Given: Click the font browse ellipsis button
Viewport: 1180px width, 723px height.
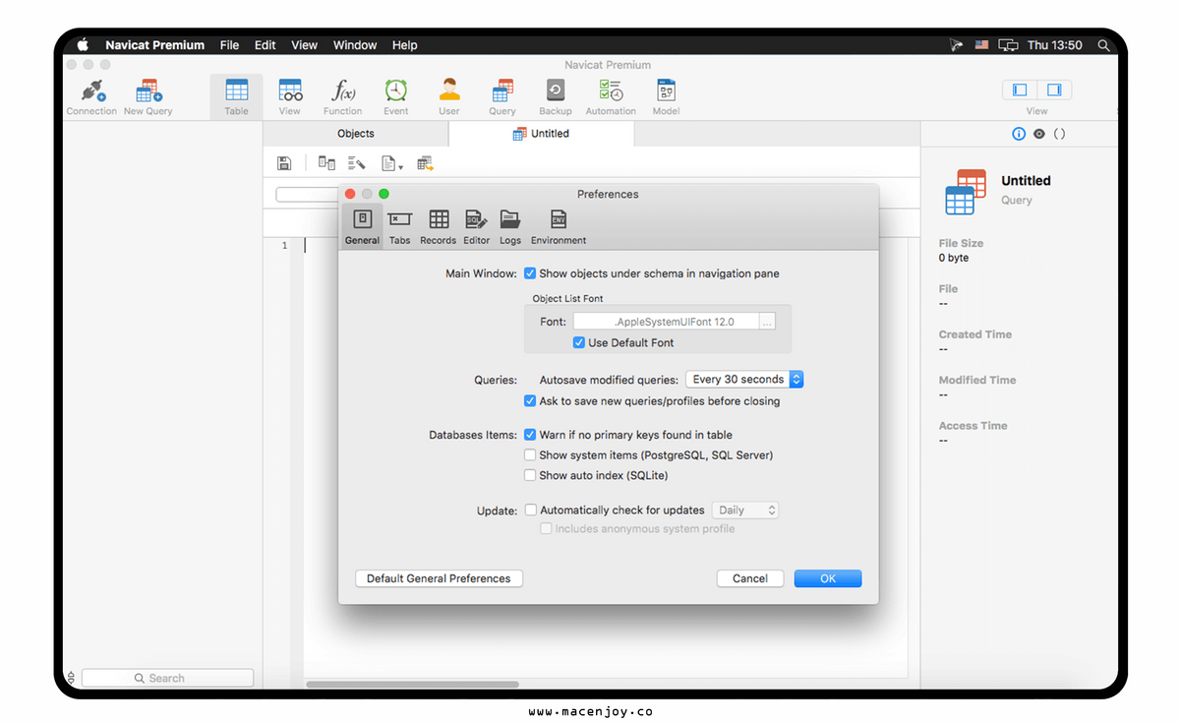Looking at the screenshot, I should (x=768, y=322).
